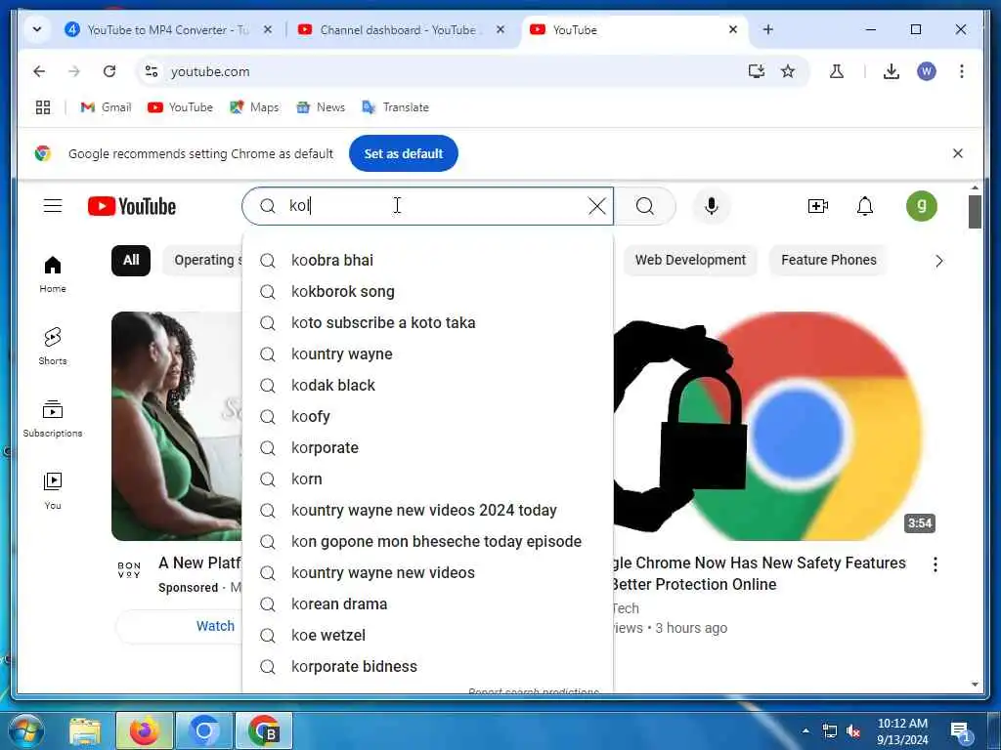Clear the search box text
Screen dimensions: 1001x750
[x=597, y=206]
